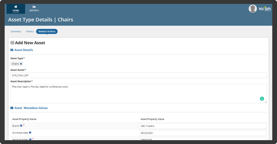Click inside the Asset Description text area

(138, 94)
